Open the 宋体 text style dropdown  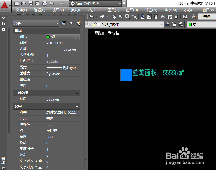click(207, 17)
